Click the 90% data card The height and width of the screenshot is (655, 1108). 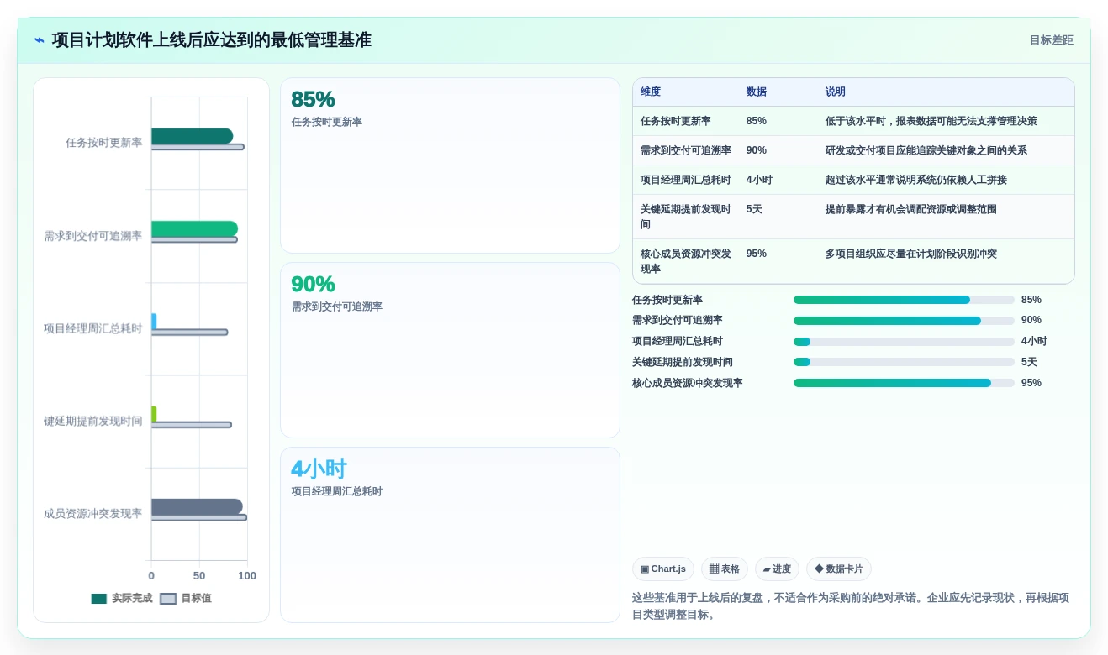pos(450,350)
